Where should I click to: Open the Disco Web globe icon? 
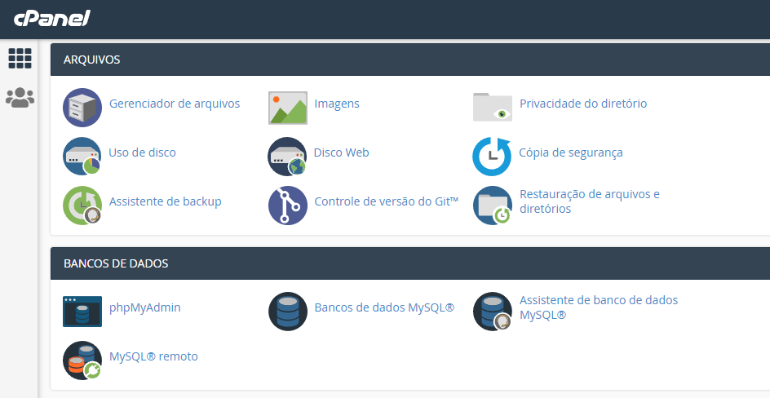pos(287,156)
